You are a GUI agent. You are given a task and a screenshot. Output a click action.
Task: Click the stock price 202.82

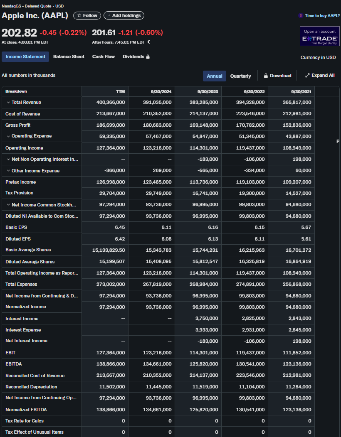pos(19,33)
